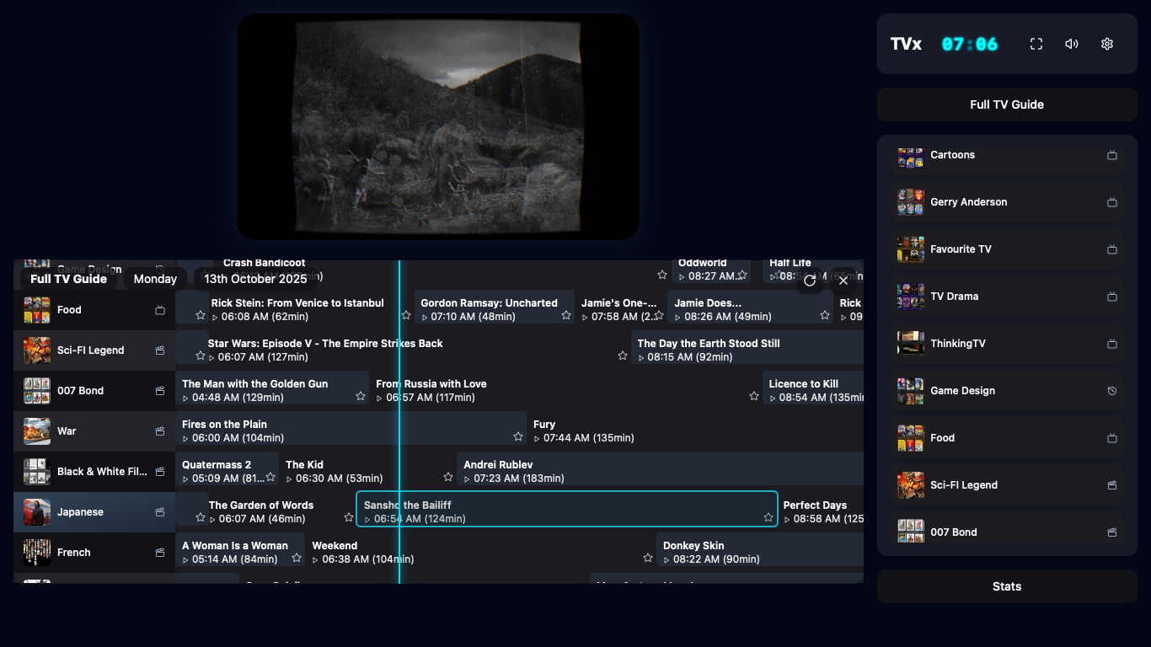The width and height of the screenshot is (1151, 647).
Task: Select the Black & White Films channel row
Action: (x=94, y=472)
